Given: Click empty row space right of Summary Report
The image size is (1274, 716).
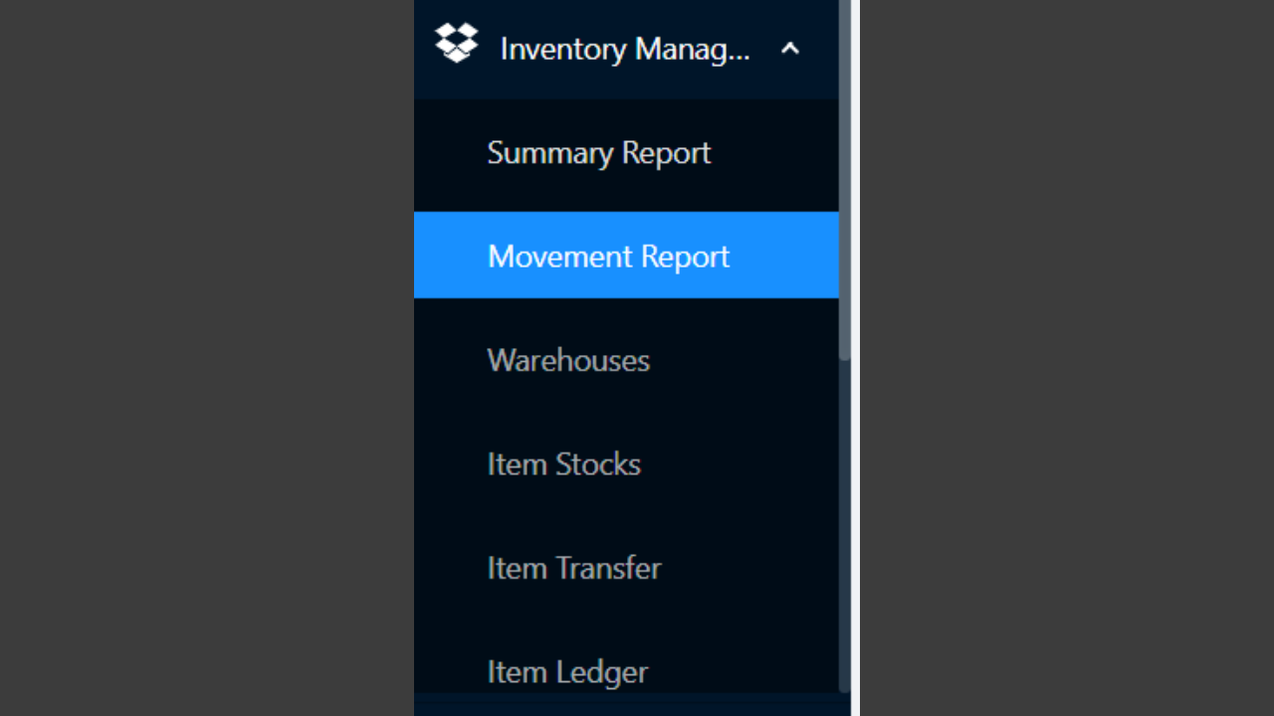Looking at the screenshot, I should tap(775, 153).
